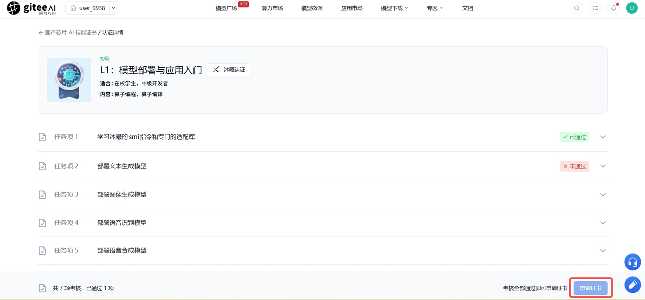
Task: Click the 考核全部通过即可申请证书 hint text
Action: pos(535,288)
